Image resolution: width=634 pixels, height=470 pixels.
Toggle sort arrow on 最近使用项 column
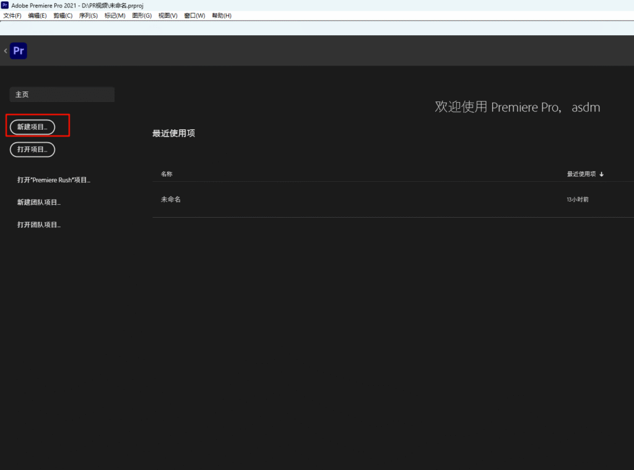pos(601,174)
